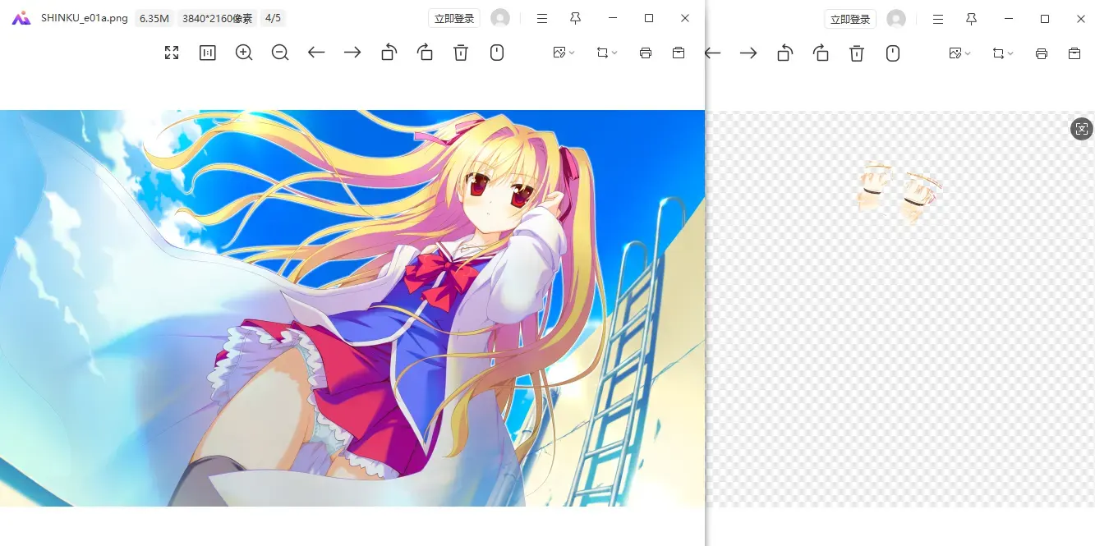Screen dimensions: 1095x546
Task: Click 立即登录 button in left window
Action: coord(454,18)
